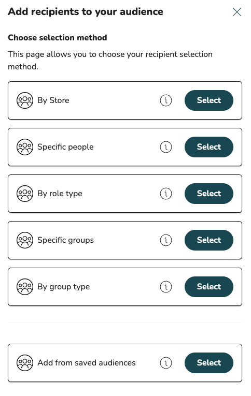Select the By group type method
The height and width of the screenshot is (396, 251).
pos(209,287)
